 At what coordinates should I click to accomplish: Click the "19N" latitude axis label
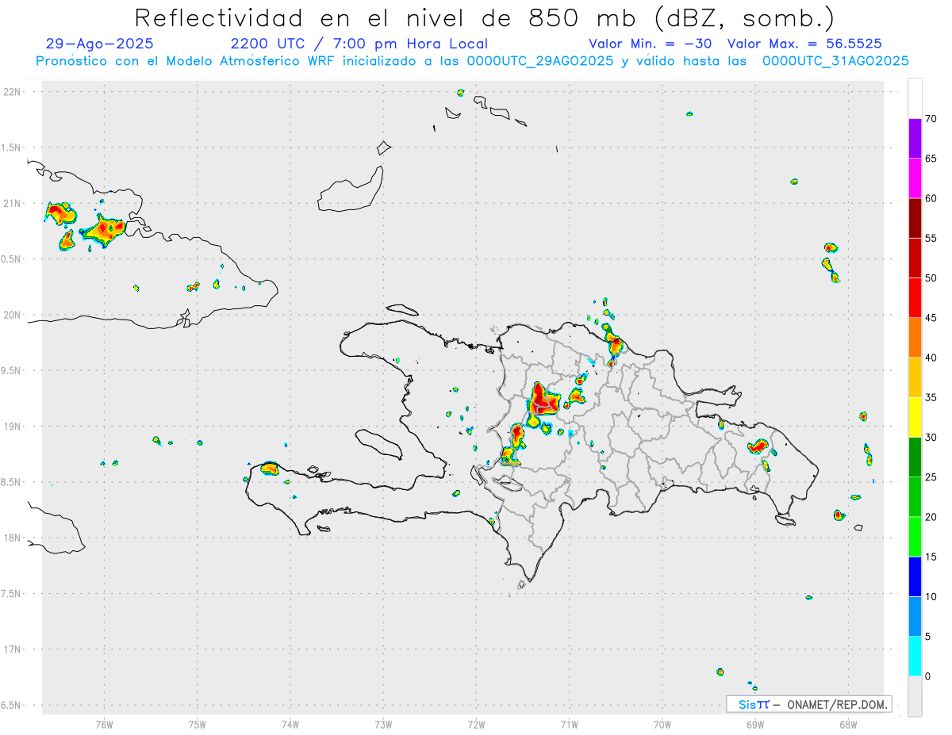click(x=13, y=427)
